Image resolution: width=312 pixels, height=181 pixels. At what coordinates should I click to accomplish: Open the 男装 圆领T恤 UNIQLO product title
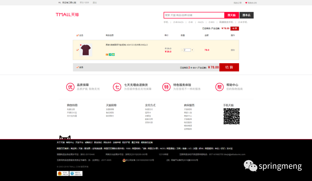tap(127, 45)
